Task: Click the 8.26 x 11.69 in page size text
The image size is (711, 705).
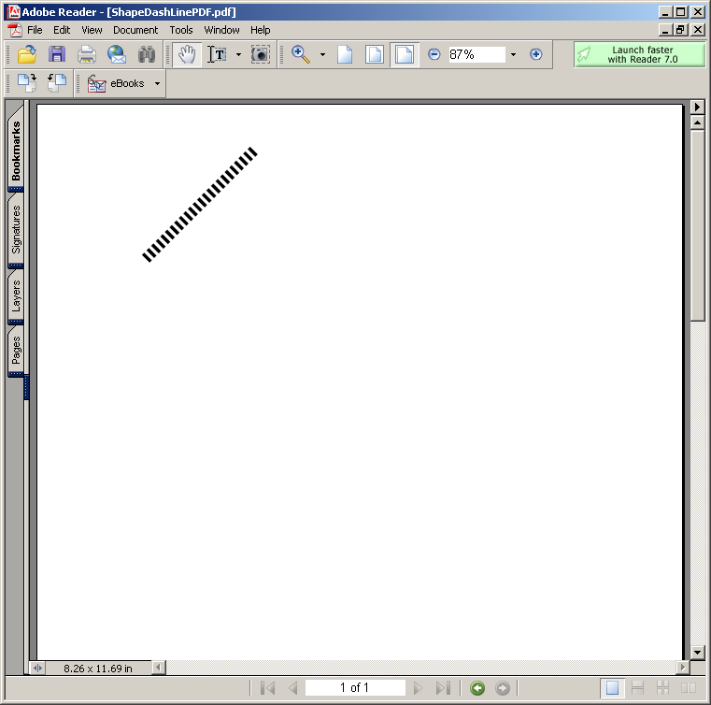Action: (98, 669)
